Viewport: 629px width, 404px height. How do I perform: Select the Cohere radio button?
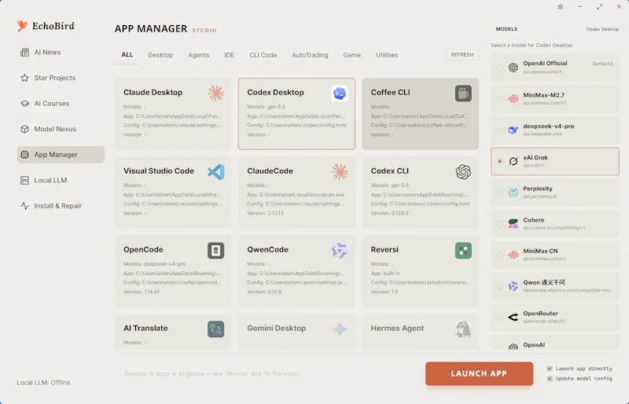click(499, 224)
